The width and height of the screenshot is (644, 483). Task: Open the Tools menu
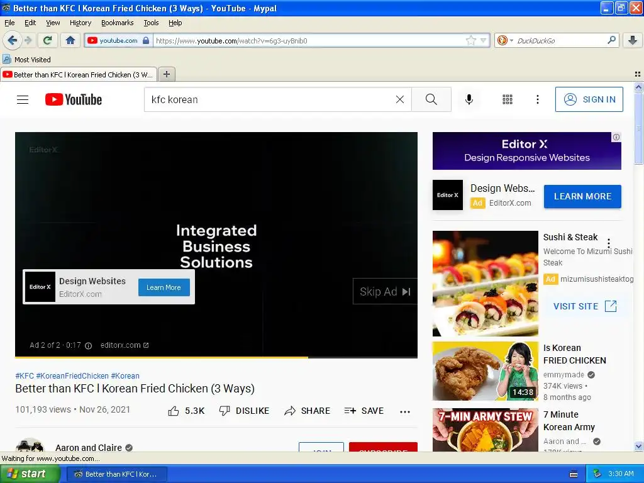pos(151,23)
